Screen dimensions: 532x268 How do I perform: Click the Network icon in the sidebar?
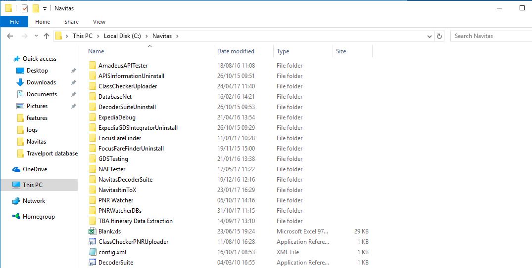16,201
